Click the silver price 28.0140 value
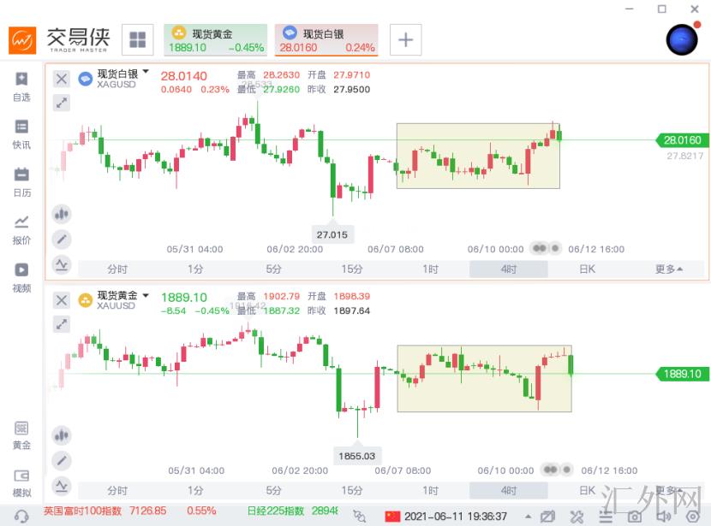Viewport: 711px width, 526px height. tap(183, 76)
